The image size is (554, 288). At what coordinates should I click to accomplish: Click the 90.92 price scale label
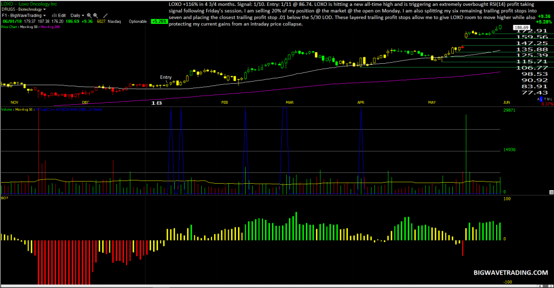(x=535, y=80)
